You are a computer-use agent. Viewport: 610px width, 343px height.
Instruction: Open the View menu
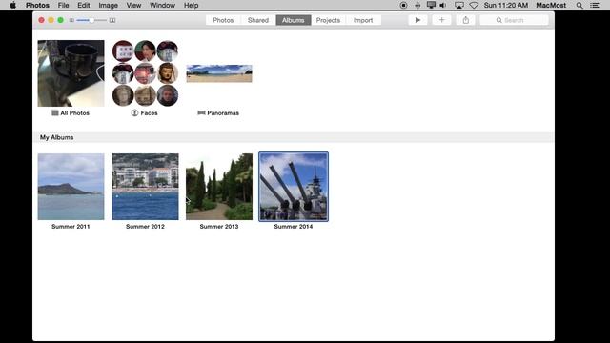[x=133, y=5]
